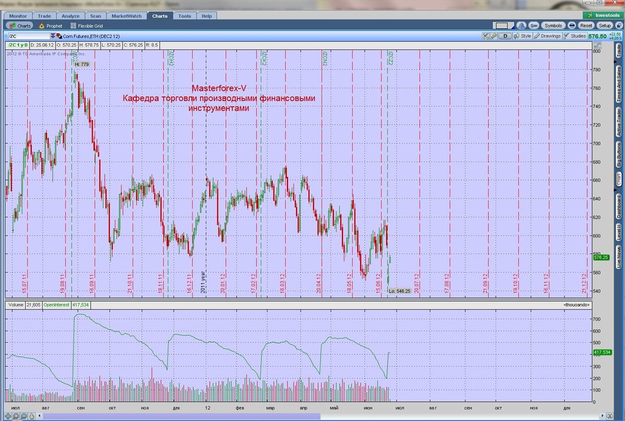Screen dimensions: 625x421
Task: Open the D timeframe selector
Action: tap(505, 36)
